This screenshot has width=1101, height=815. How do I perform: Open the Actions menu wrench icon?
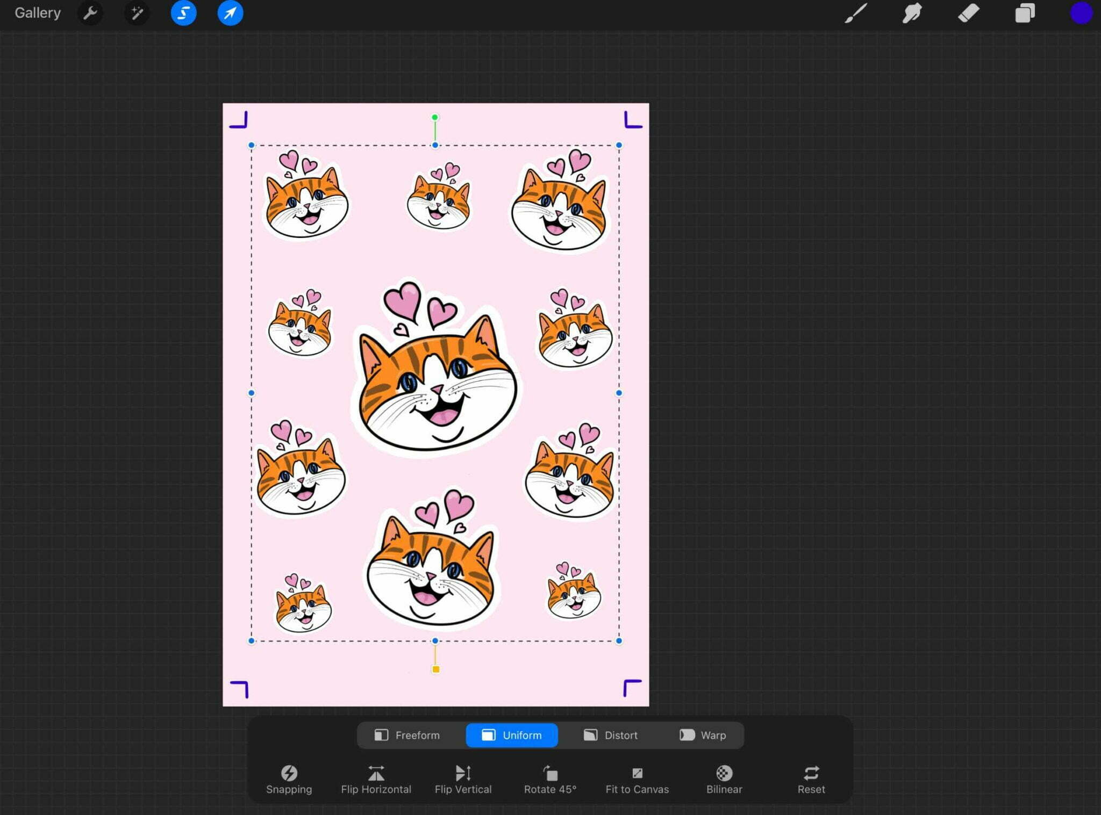(90, 13)
